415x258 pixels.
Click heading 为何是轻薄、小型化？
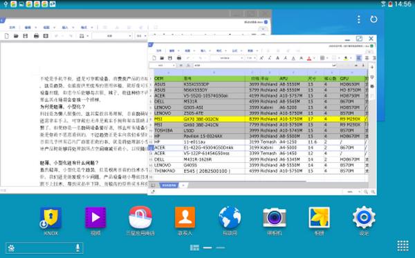click(62, 107)
